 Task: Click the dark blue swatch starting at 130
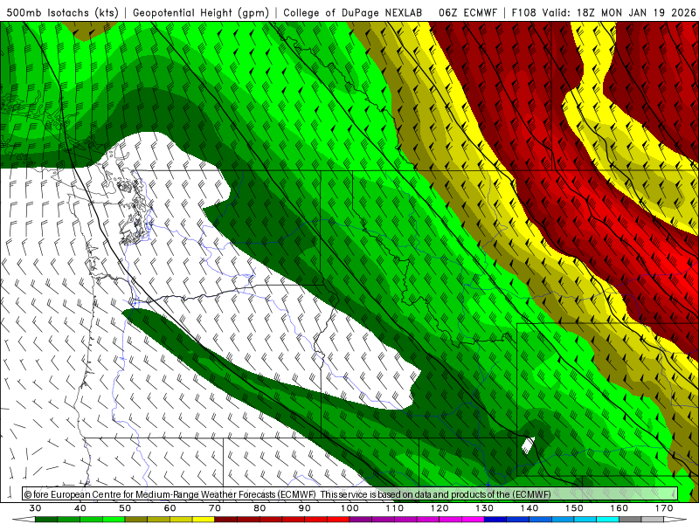click(x=495, y=520)
